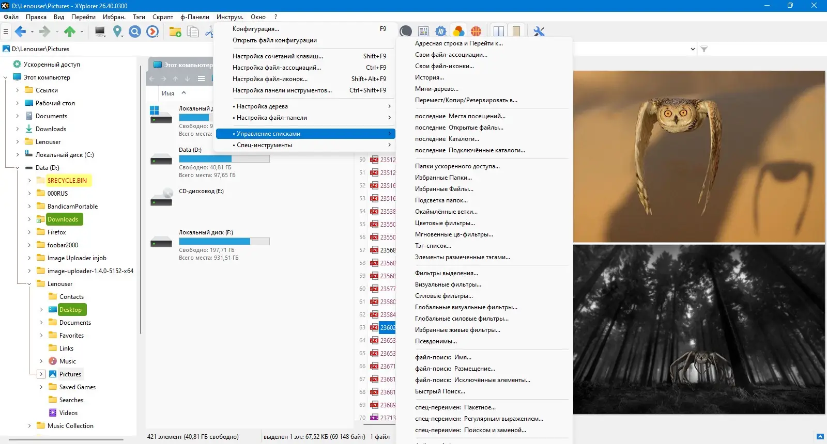Image resolution: width=827 pixels, height=444 pixels.
Task: Select Настройка сочетаний клавиш... menu entry
Action: [305, 56]
